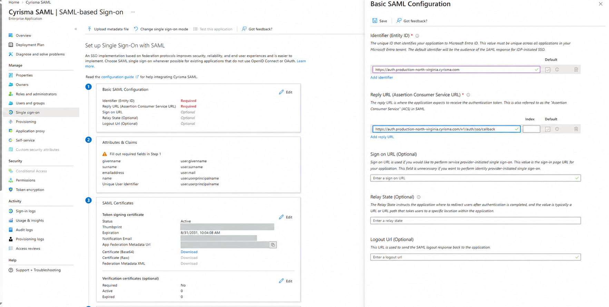Save the Basic SAML Configuration
Viewport: 609px width, 307px height.
coord(380,21)
